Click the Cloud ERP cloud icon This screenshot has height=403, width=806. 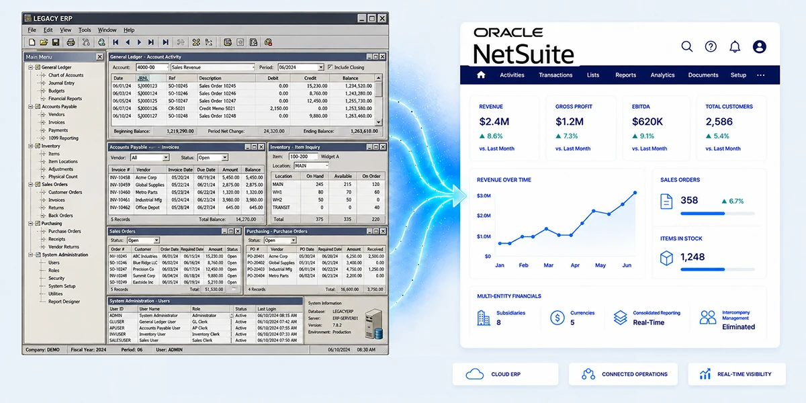[x=475, y=374]
